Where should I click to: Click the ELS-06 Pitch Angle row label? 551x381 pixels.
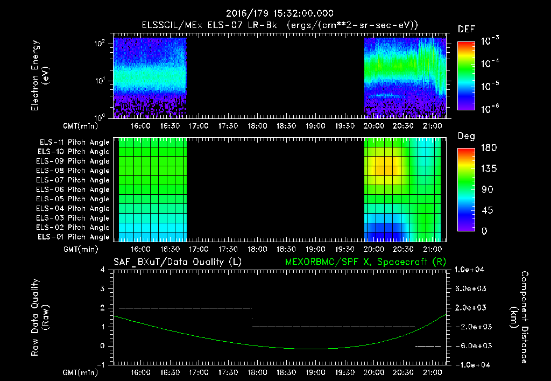pos(73,189)
